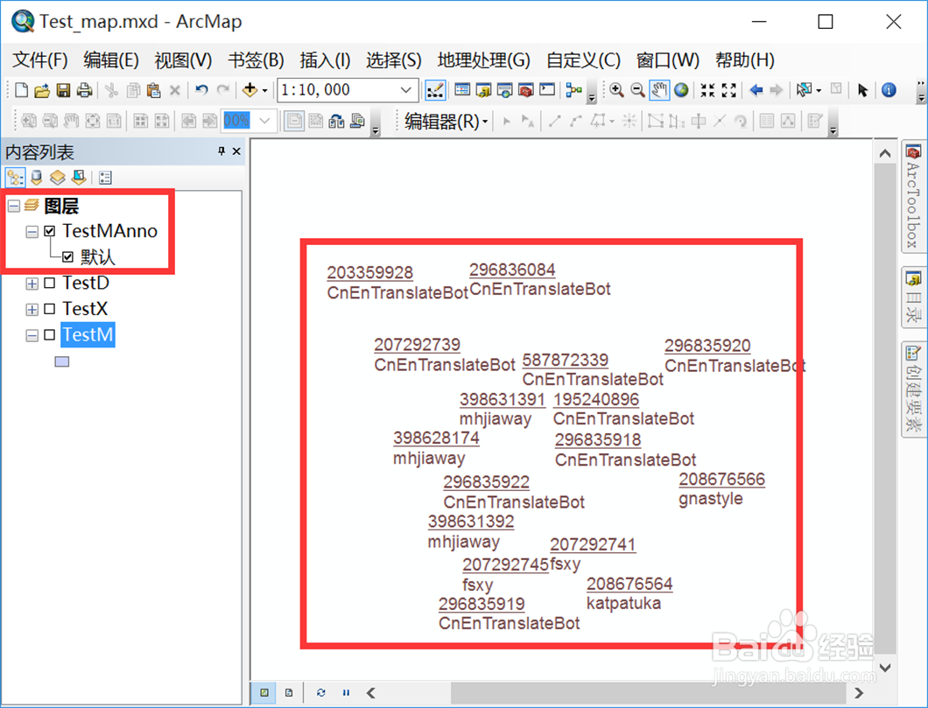
Task: Open the map scale dropdown
Action: [406, 90]
